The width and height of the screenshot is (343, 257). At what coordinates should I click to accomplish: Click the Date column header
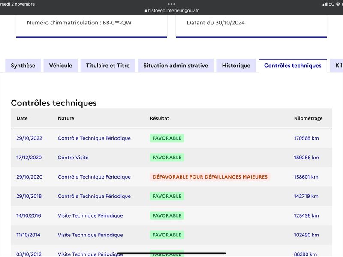pyautogui.click(x=22, y=118)
